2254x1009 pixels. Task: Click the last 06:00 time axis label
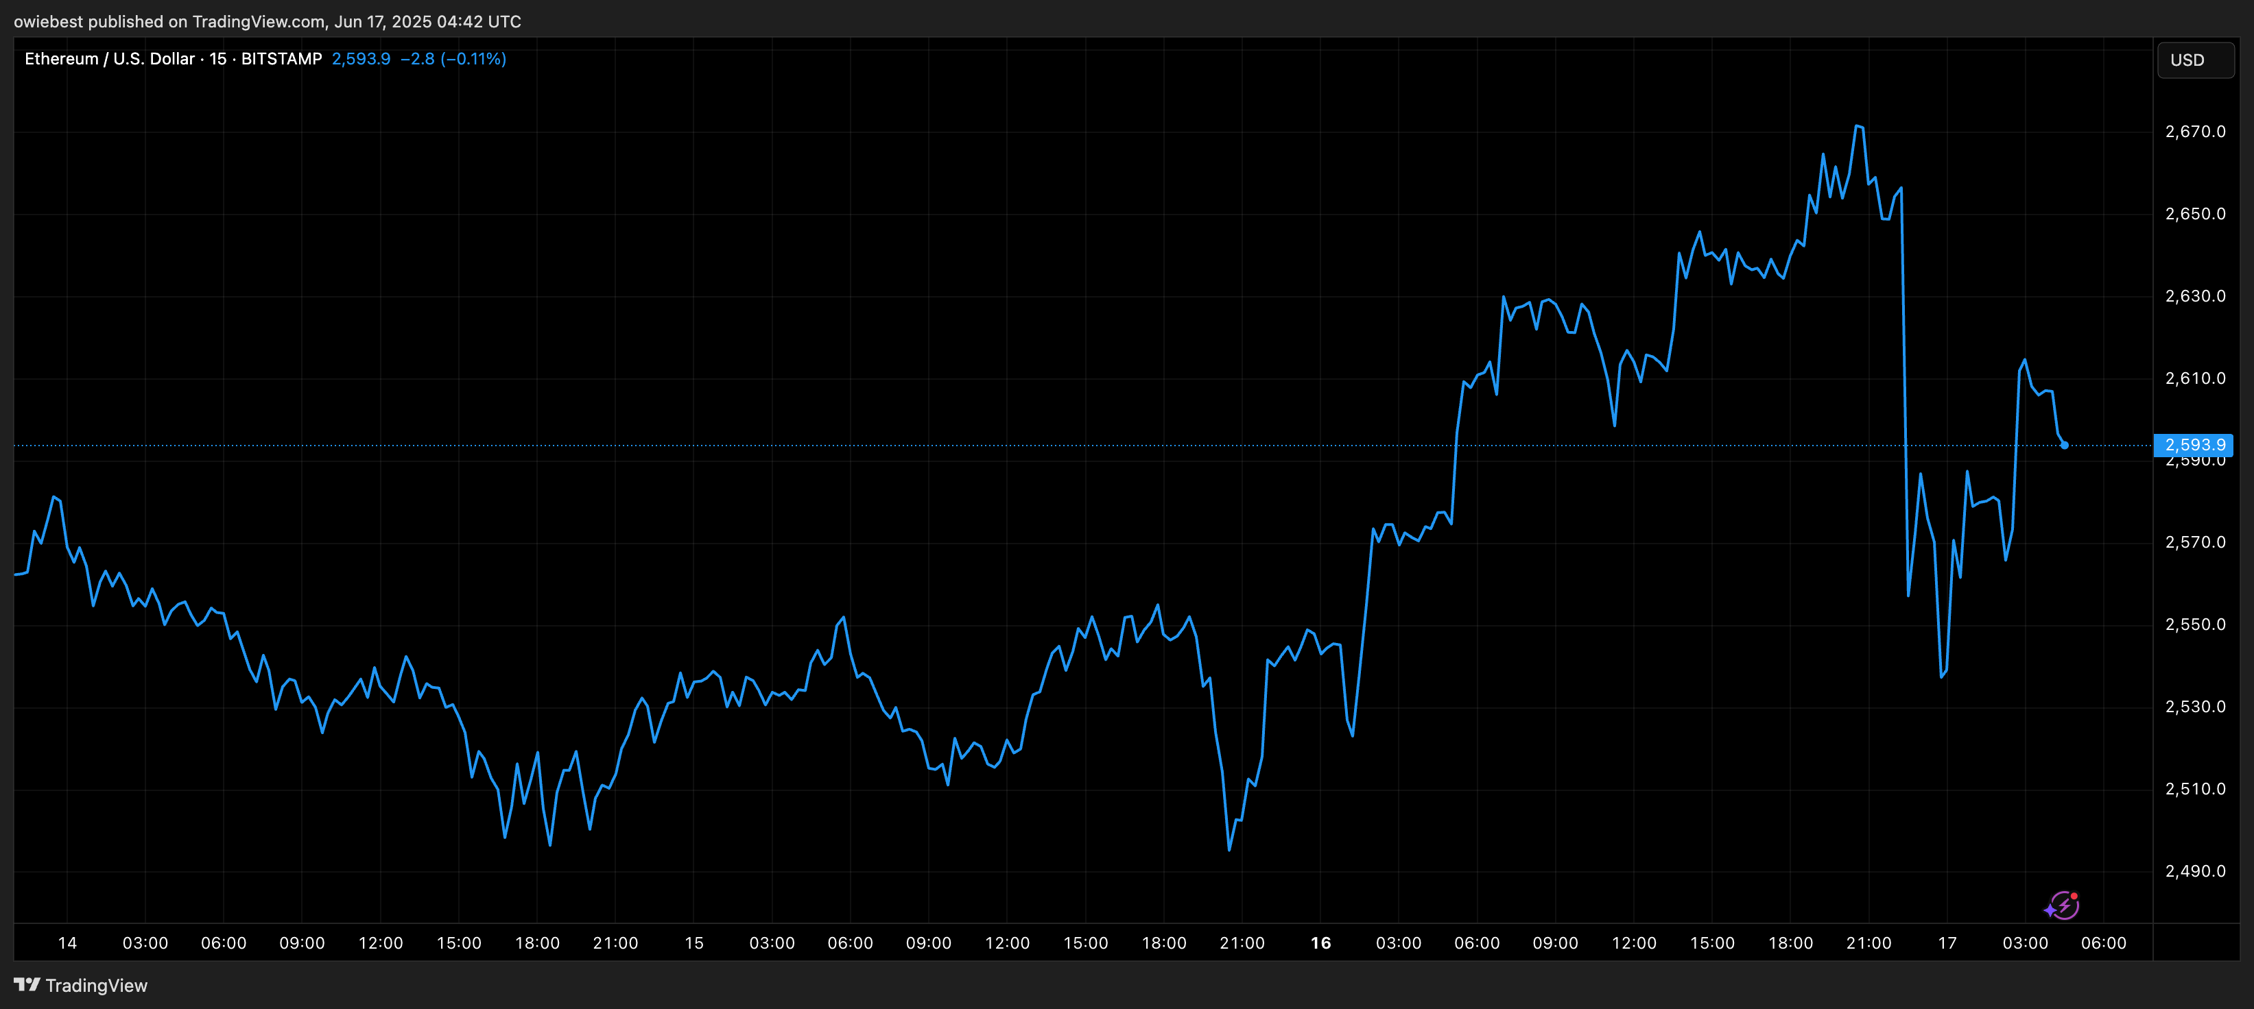tap(2102, 943)
